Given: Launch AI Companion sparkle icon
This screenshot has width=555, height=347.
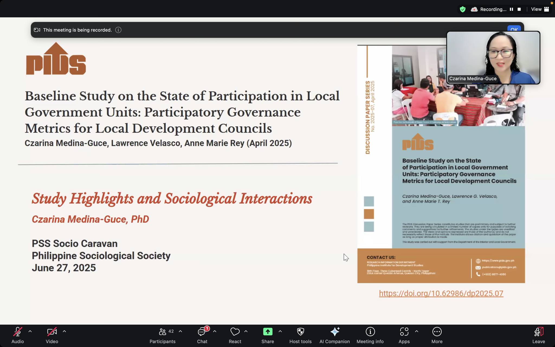Looking at the screenshot, I should [x=335, y=332].
